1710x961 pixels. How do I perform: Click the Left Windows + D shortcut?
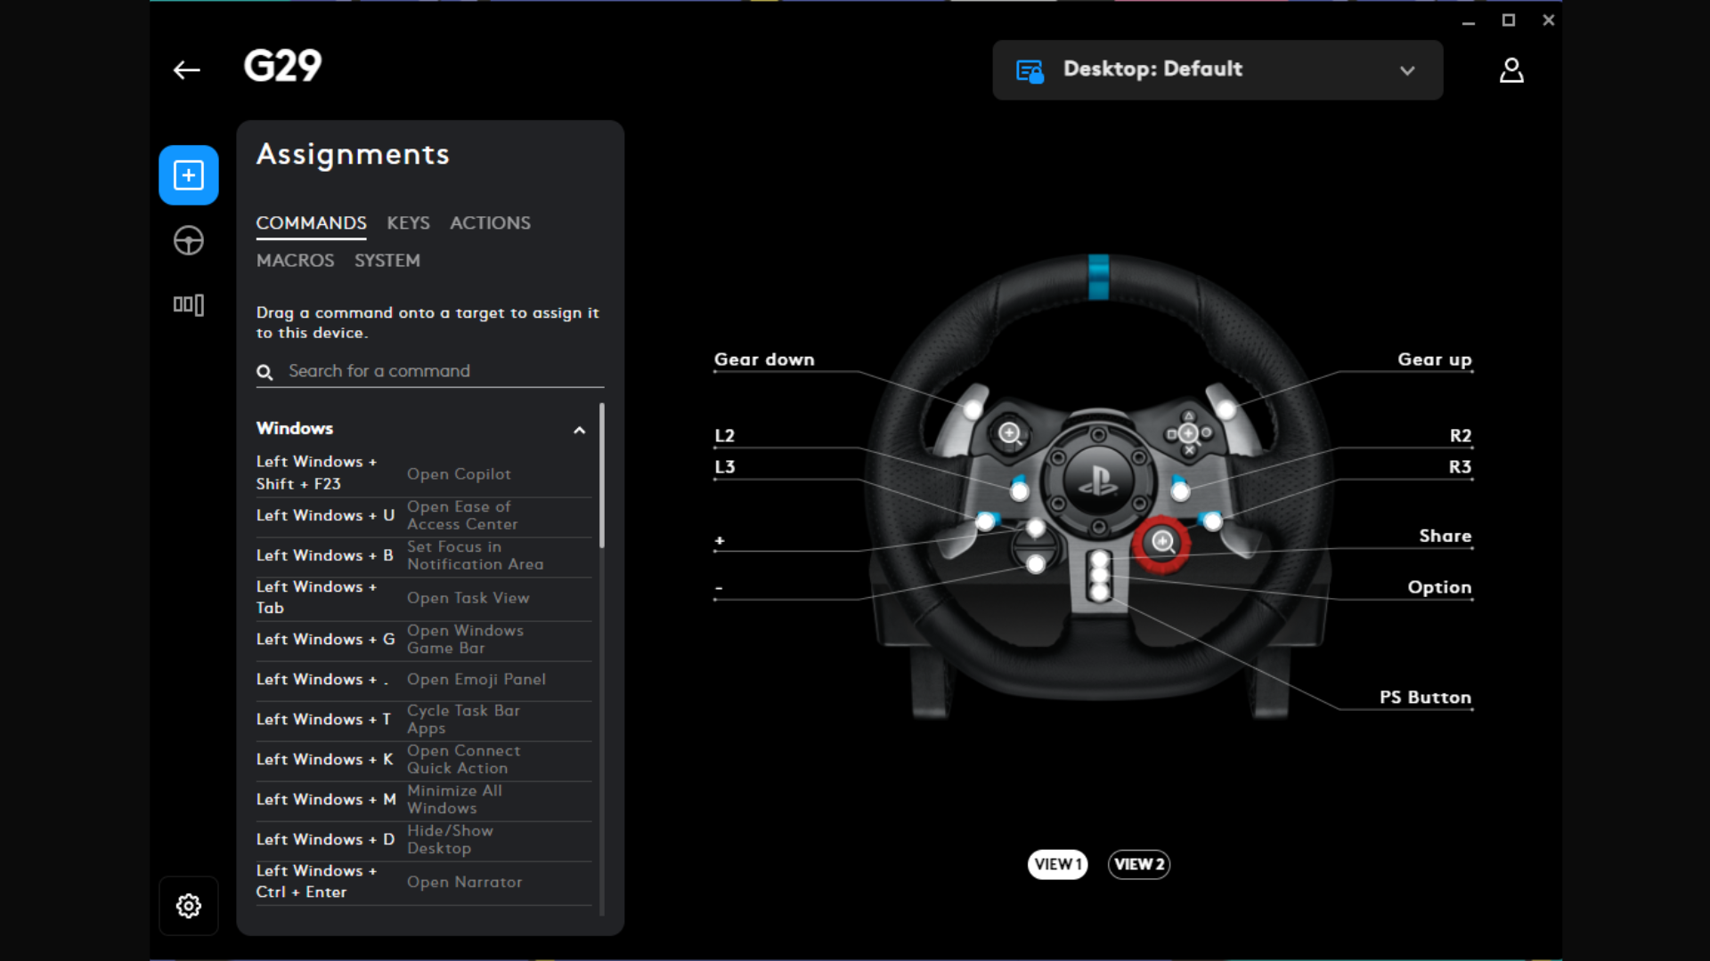(x=325, y=839)
